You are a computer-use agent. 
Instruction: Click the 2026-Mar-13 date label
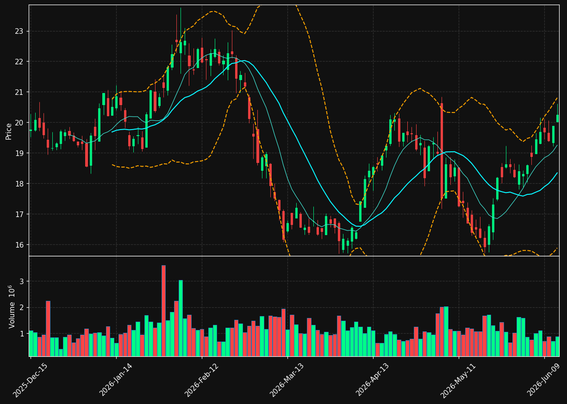point(287,380)
